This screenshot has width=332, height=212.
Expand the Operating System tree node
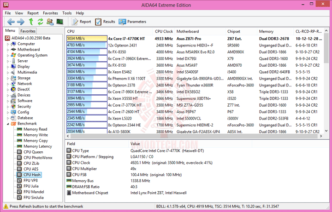pos(8,56)
